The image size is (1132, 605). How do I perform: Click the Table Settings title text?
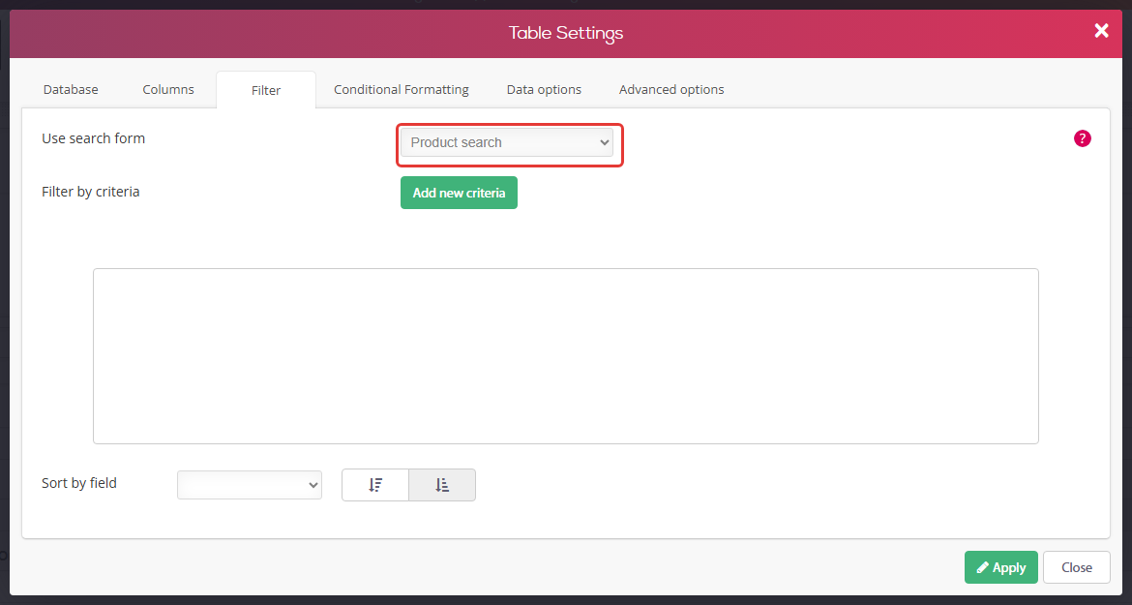566,33
